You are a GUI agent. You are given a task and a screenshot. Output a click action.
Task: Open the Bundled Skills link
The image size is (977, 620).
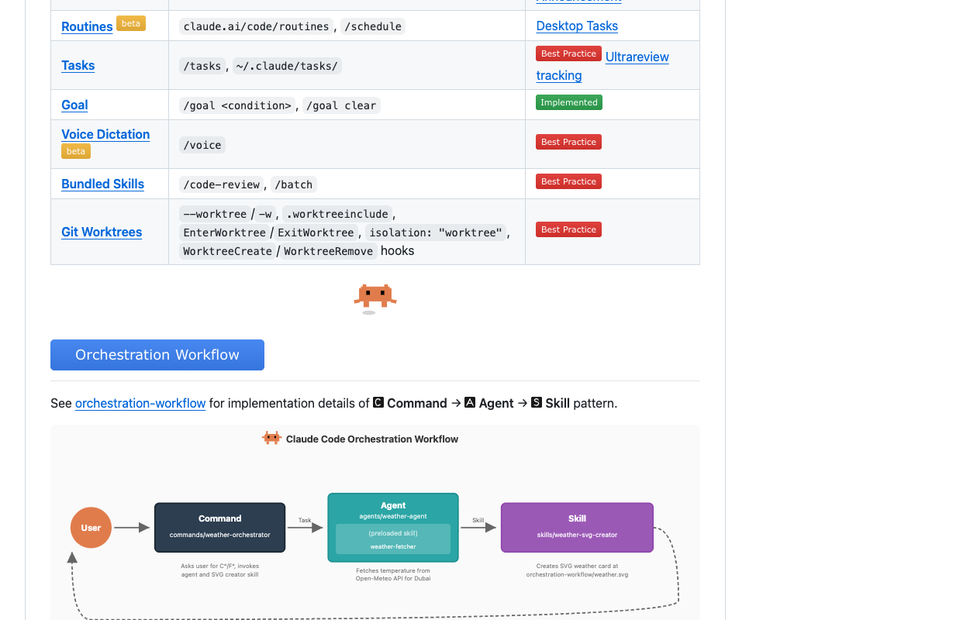click(x=103, y=184)
